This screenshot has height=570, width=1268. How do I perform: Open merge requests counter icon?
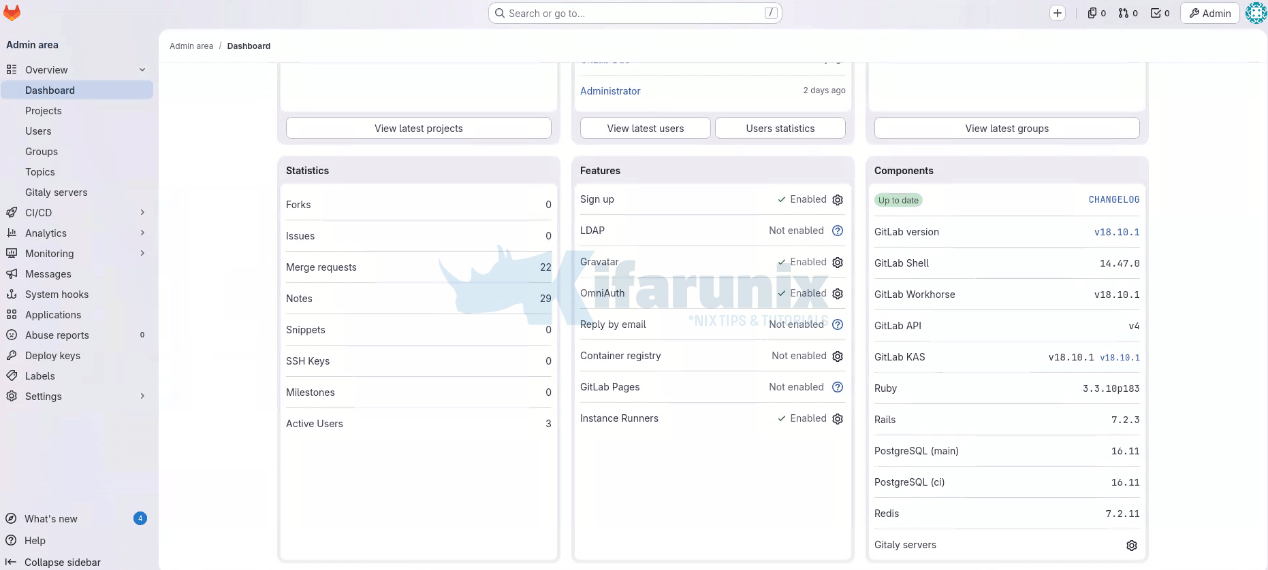(x=1128, y=13)
